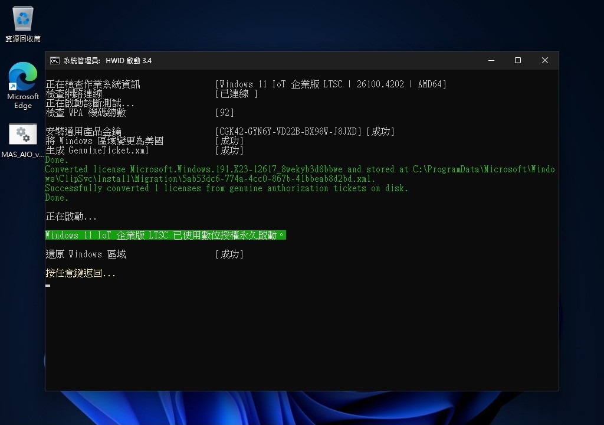Click the '正在啟動診斷測試...' line

(90, 103)
